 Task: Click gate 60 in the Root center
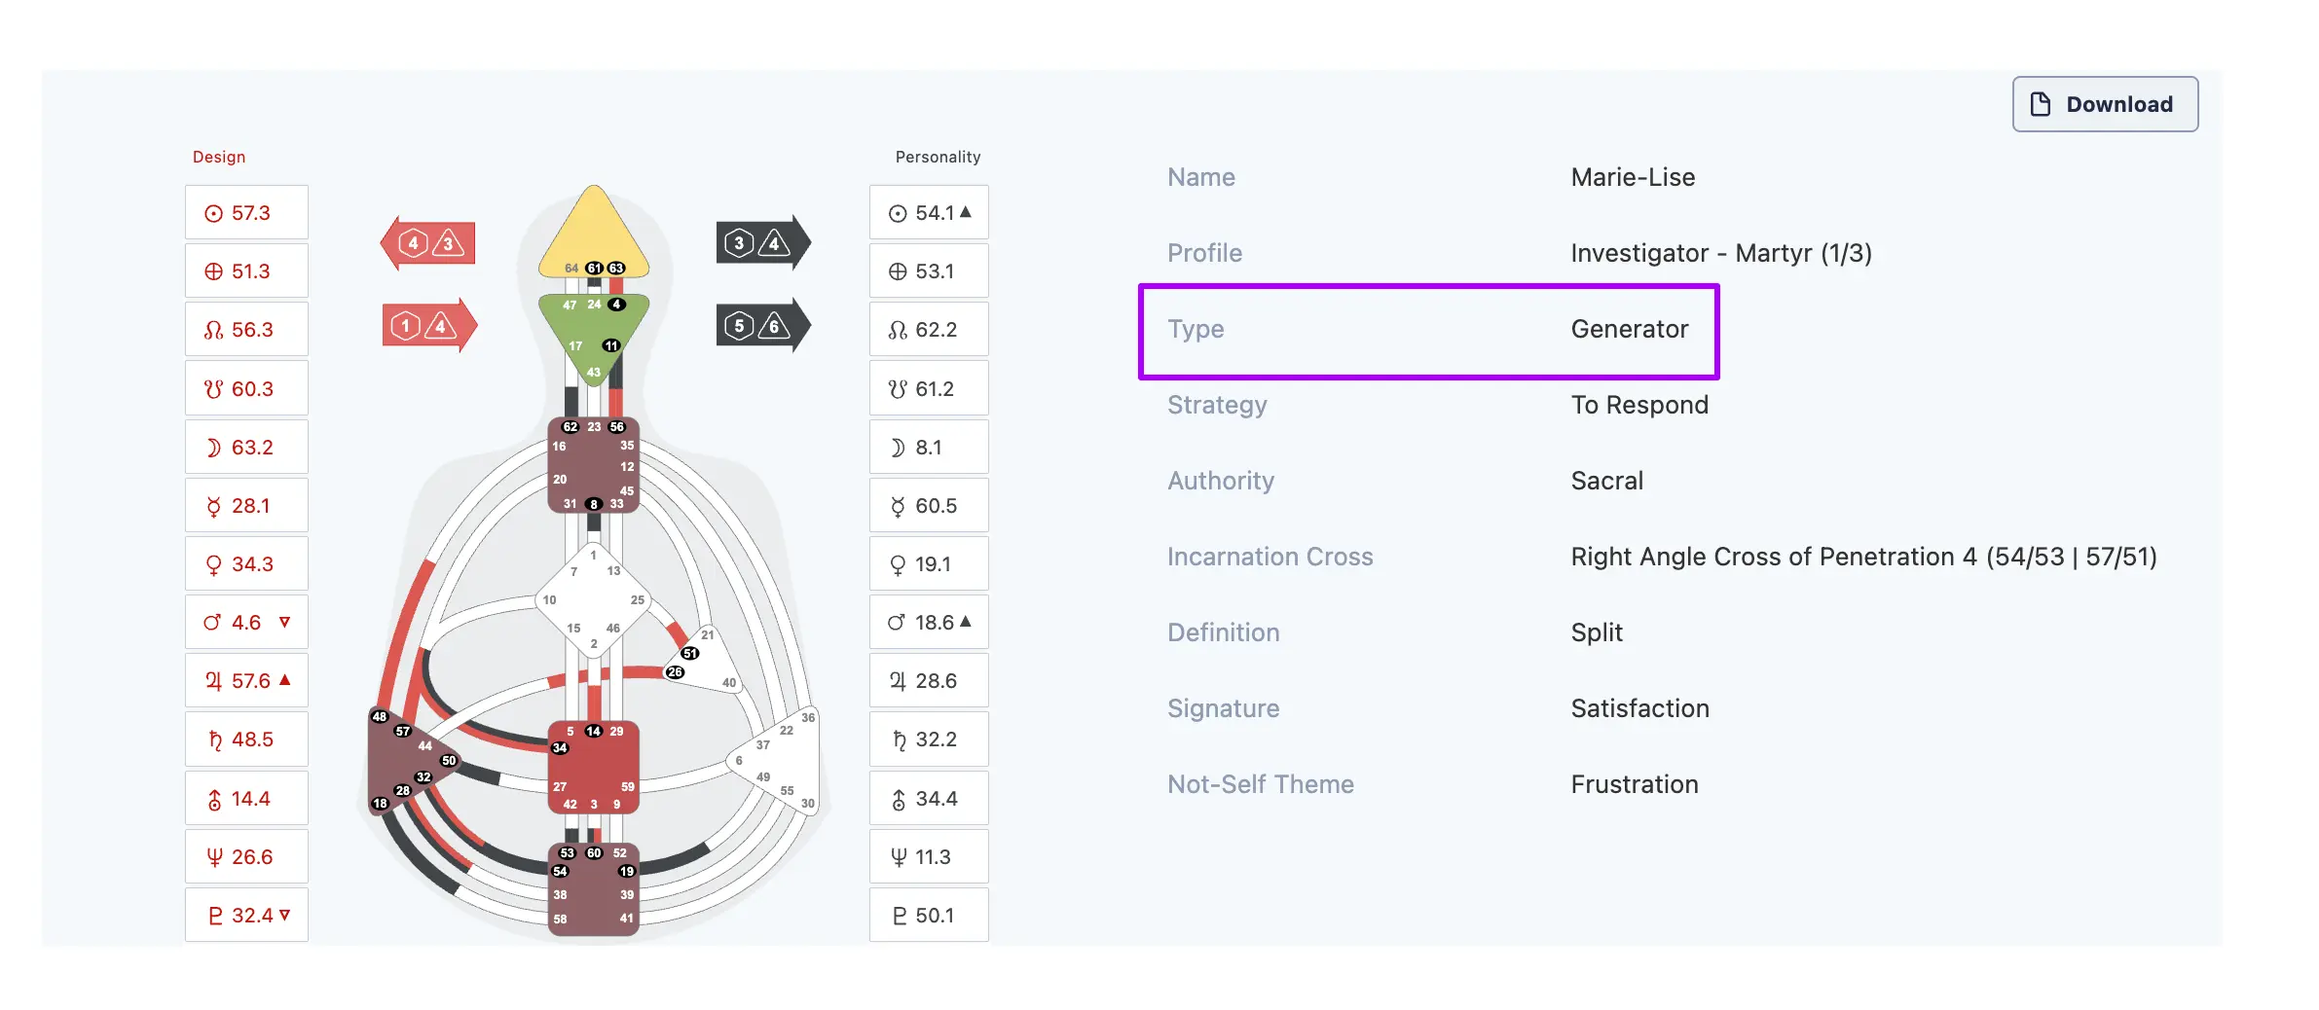594,853
